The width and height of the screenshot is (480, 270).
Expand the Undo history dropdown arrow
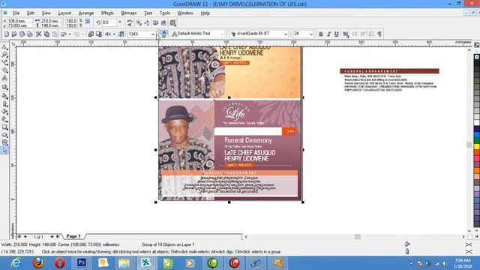[x=70, y=34]
